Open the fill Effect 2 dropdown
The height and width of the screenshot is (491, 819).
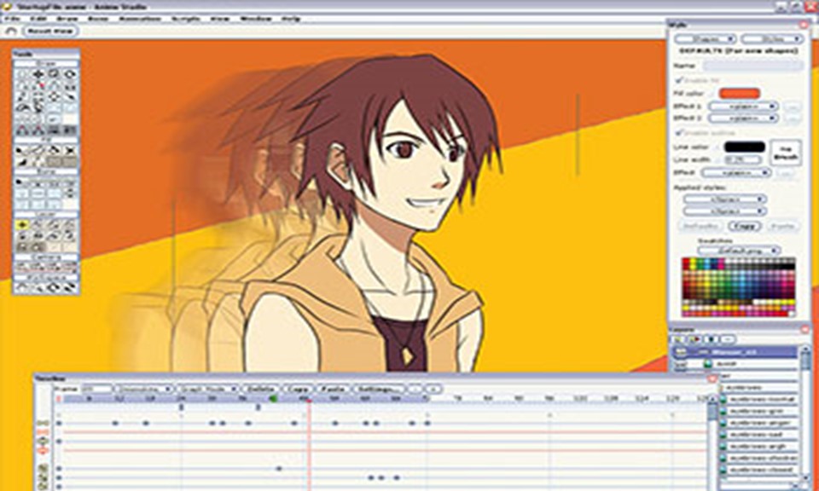(x=743, y=118)
